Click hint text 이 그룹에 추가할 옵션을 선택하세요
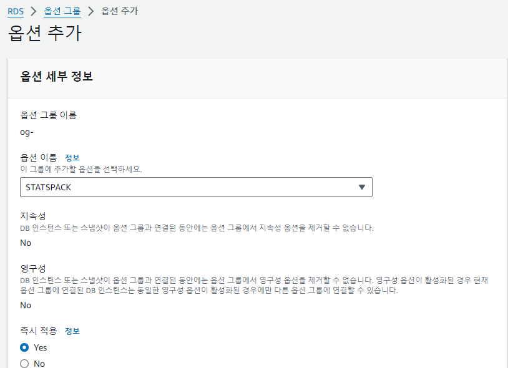This screenshot has width=508, height=368. click(81, 169)
